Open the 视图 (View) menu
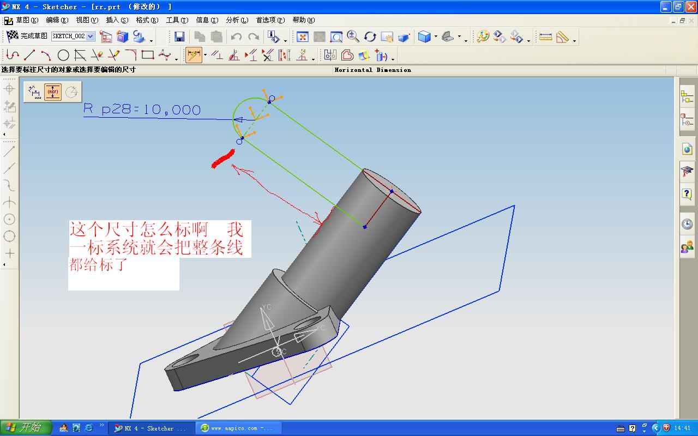 [87, 20]
